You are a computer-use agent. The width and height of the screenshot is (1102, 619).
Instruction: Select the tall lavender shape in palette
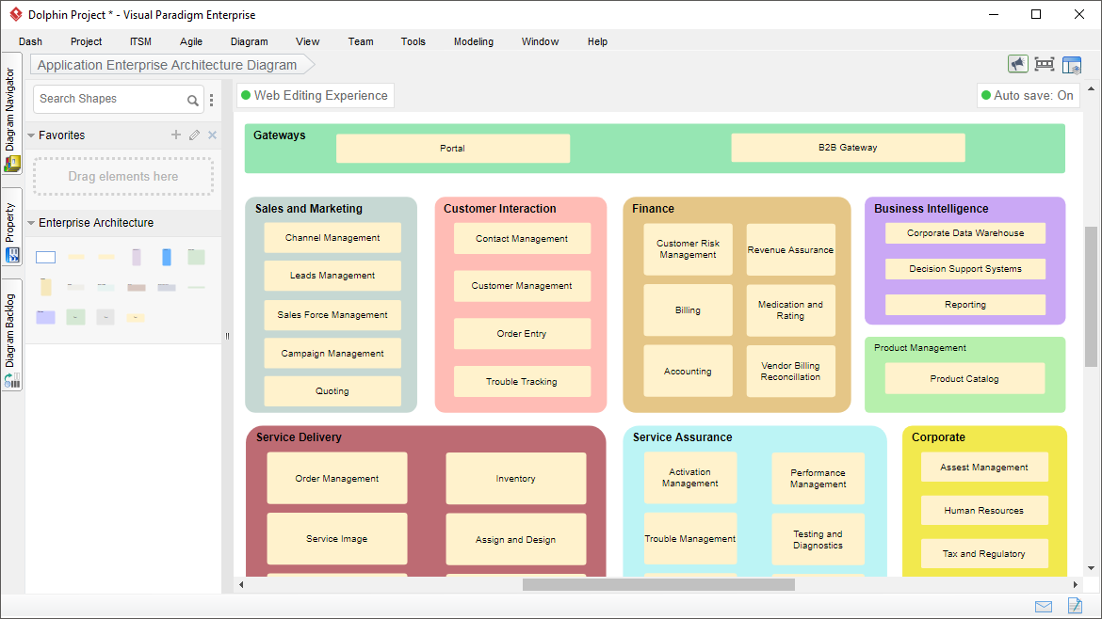click(x=137, y=258)
